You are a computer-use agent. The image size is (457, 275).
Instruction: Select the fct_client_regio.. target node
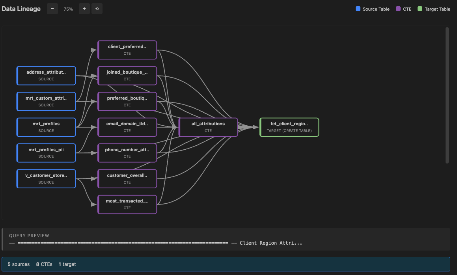(289, 127)
